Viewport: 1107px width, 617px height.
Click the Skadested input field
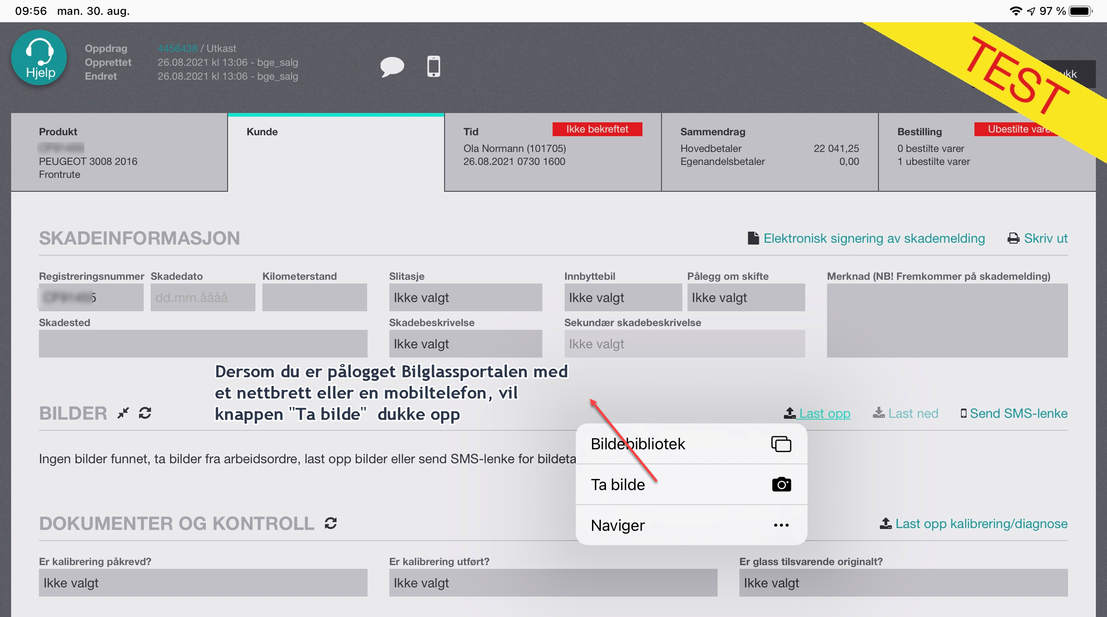point(203,344)
